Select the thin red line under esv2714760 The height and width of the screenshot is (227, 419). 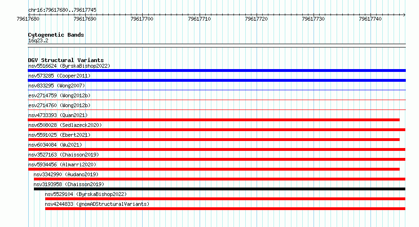click(x=217, y=110)
